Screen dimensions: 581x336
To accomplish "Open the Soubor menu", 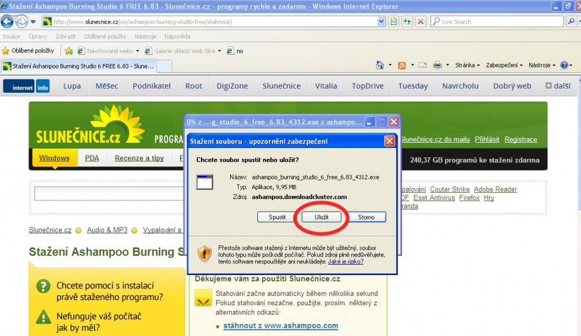I will (x=12, y=37).
